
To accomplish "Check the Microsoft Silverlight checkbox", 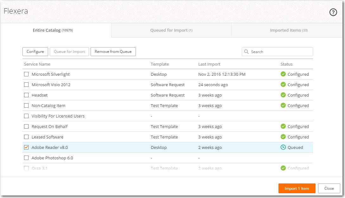I will 26,74.
